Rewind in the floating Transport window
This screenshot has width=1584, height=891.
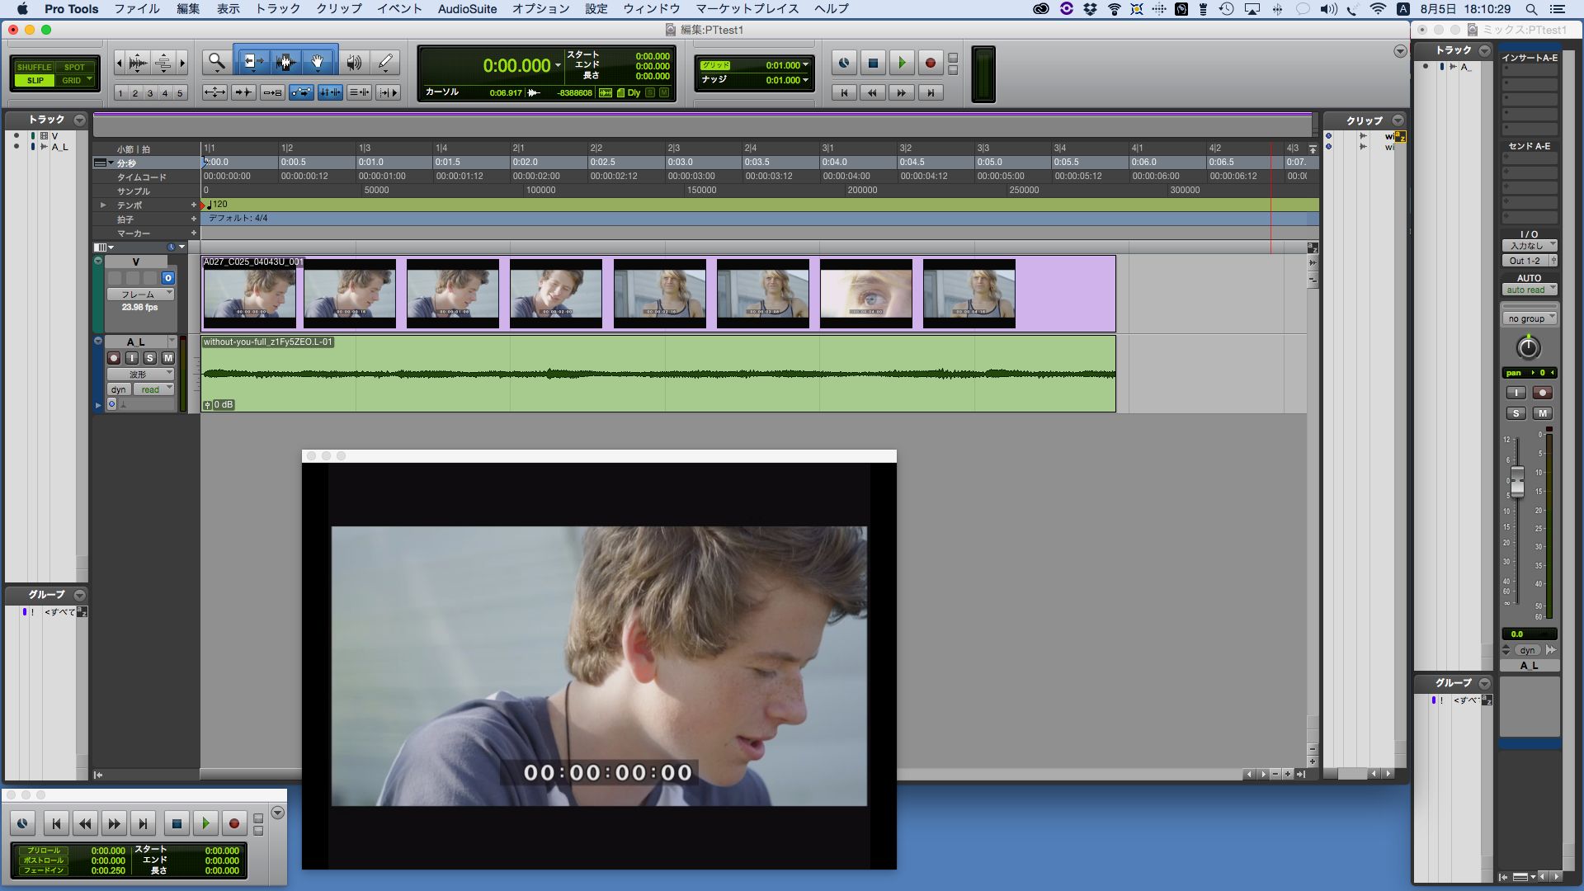pos(85,823)
